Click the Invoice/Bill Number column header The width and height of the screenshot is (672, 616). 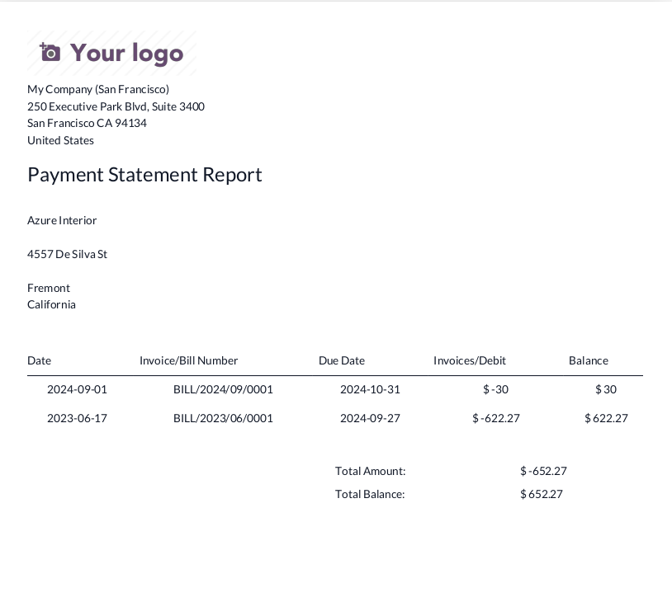tap(188, 360)
